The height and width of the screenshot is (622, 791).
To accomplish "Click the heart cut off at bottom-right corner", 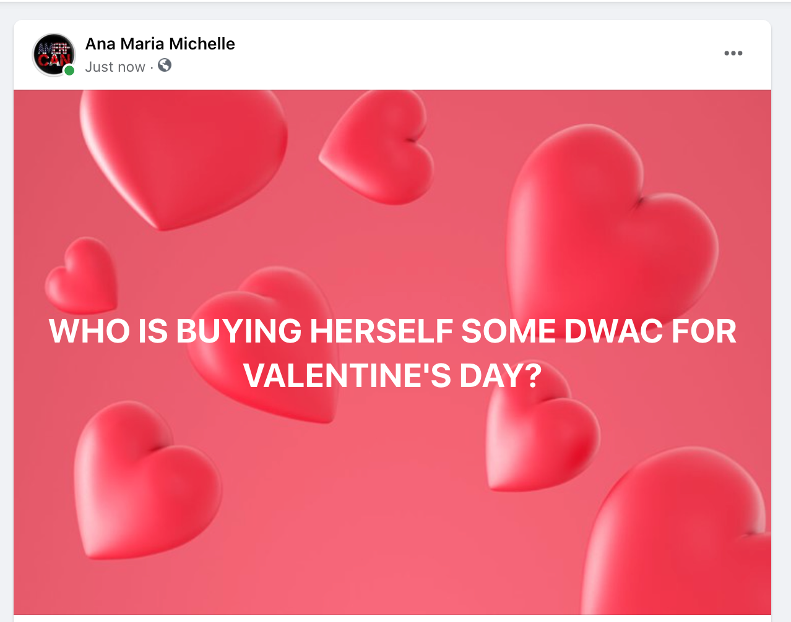I will 681,538.
